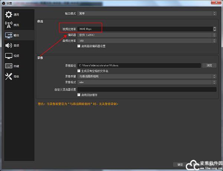Select the 视频 (Video) display icon
223x171 pixels.
click(x=9, y=56)
